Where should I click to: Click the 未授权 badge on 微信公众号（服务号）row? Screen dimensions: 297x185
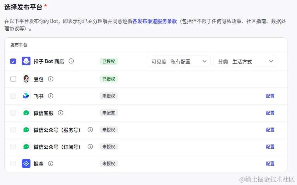point(109,130)
